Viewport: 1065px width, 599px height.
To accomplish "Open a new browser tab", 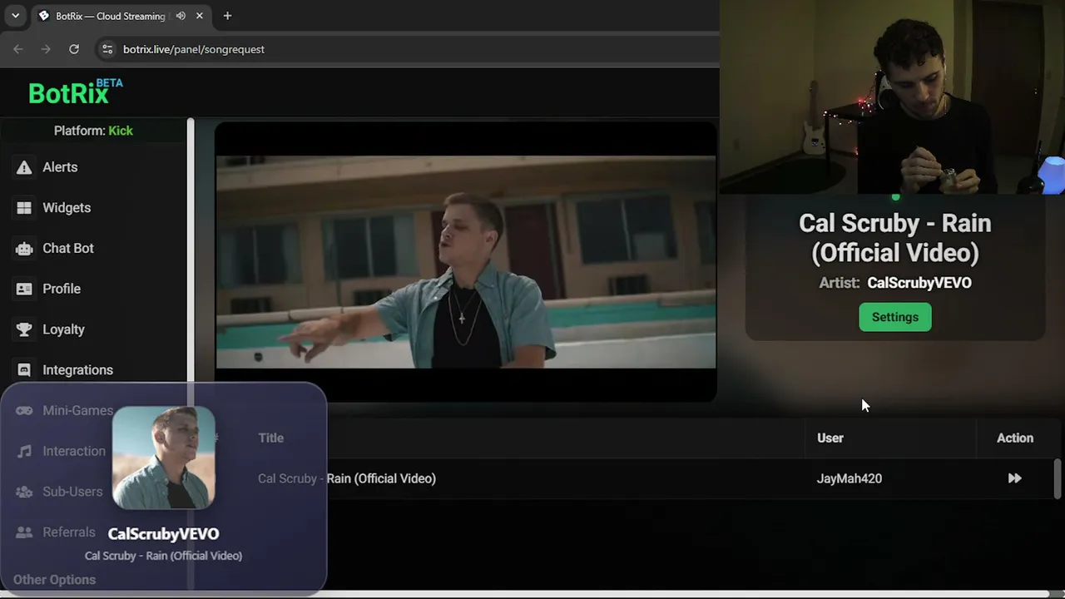I will pos(227,16).
